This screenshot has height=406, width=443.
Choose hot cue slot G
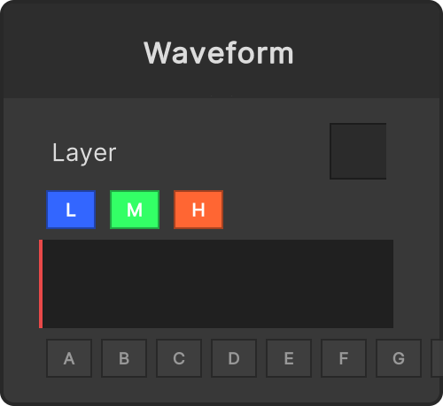pos(399,358)
